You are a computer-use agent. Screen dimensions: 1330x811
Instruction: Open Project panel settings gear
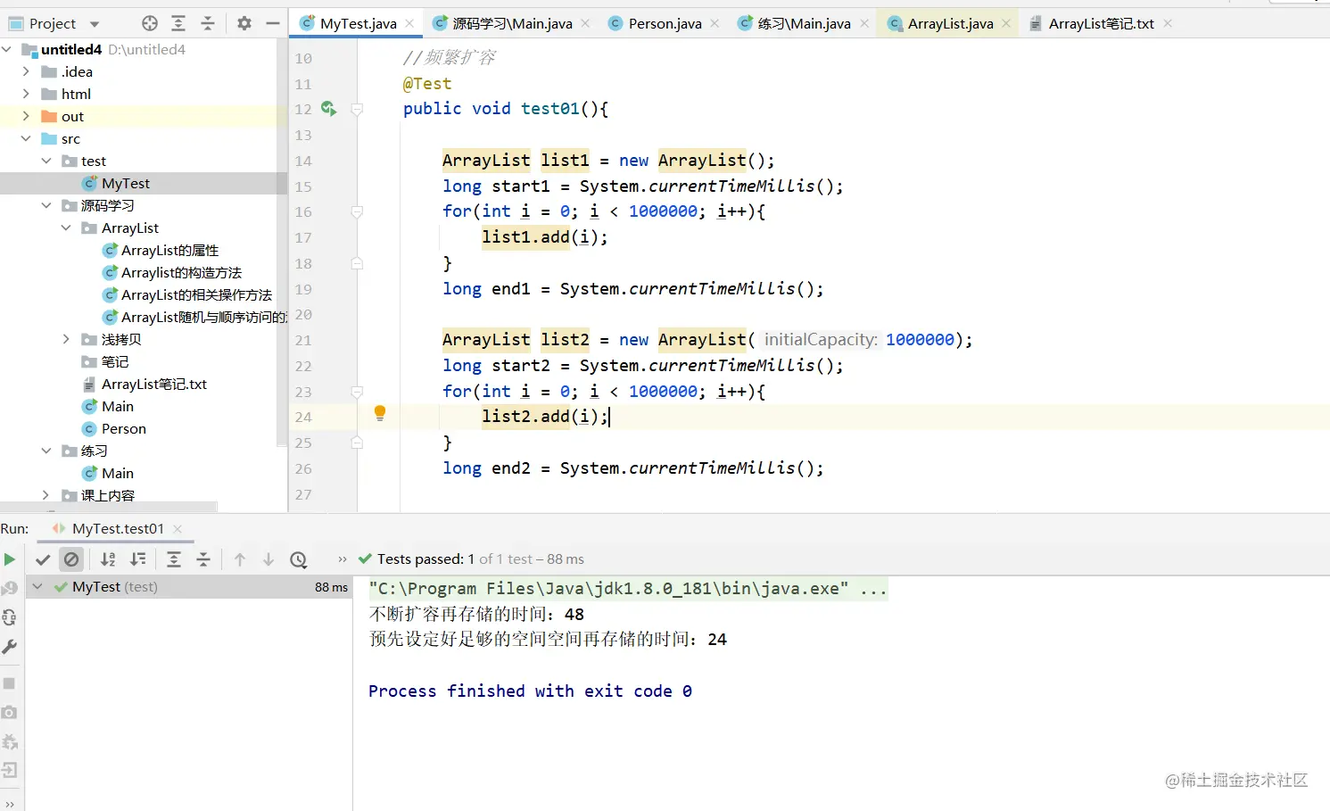pos(244,23)
